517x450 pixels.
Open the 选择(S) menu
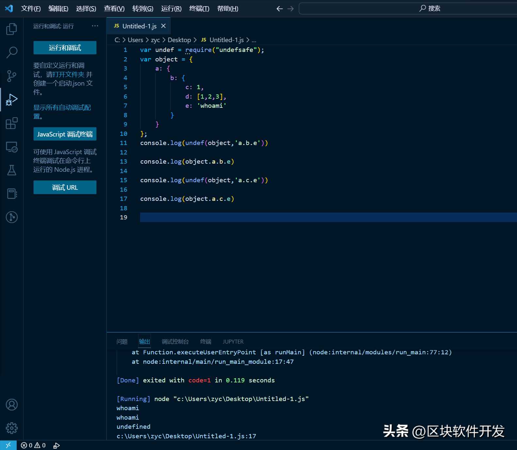(x=86, y=9)
